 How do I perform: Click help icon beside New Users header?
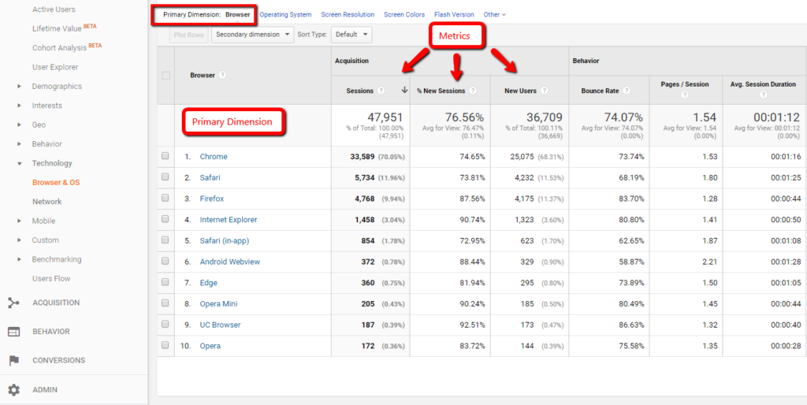tap(544, 91)
